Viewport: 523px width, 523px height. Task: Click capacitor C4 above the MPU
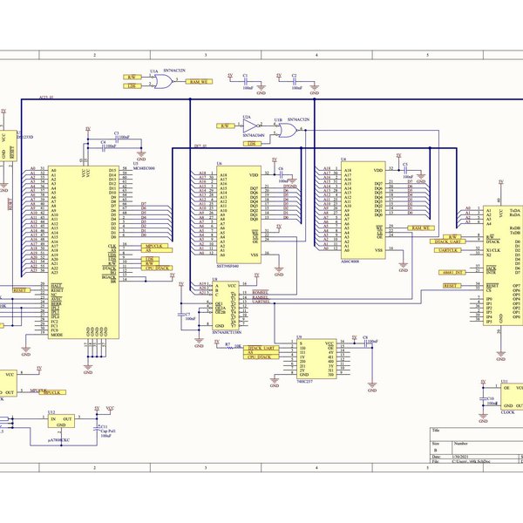tap(103, 148)
